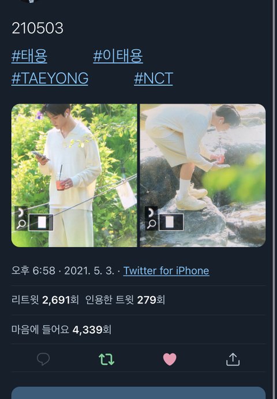Open the share upload icon
The image size is (277, 399).
(x=233, y=359)
